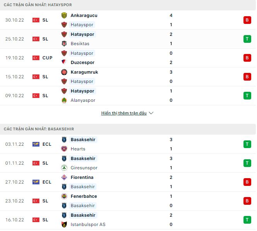Click the ECL league icon on 03.11.22

pos(36,144)
